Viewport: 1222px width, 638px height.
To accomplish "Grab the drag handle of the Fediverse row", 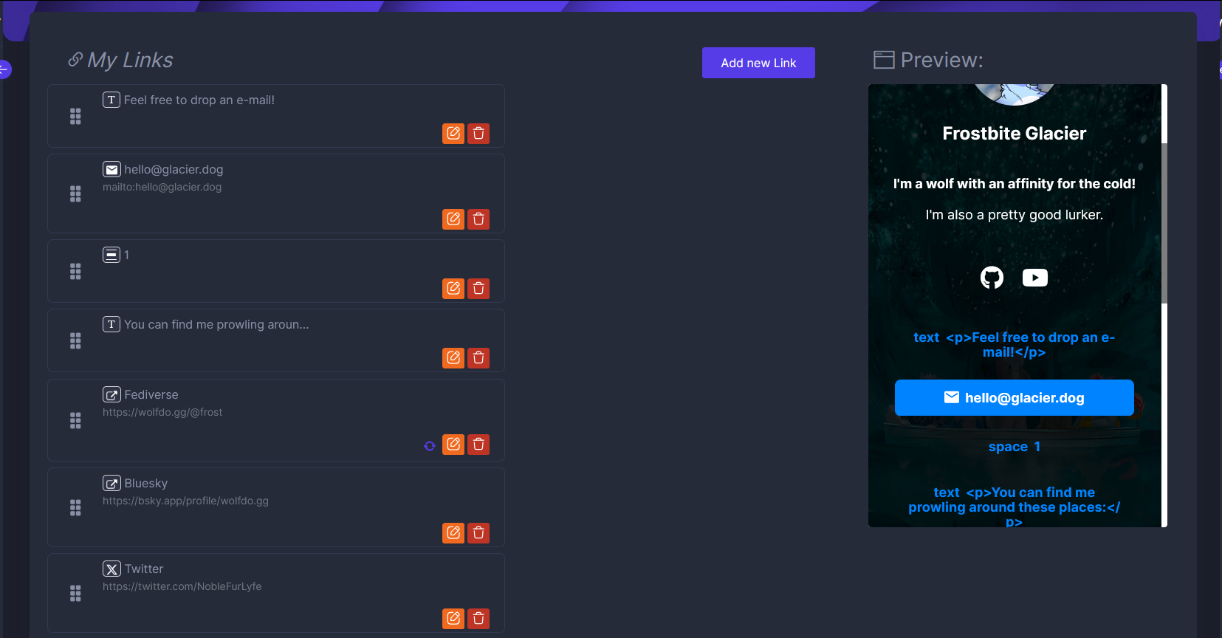I will coord(75,420).
